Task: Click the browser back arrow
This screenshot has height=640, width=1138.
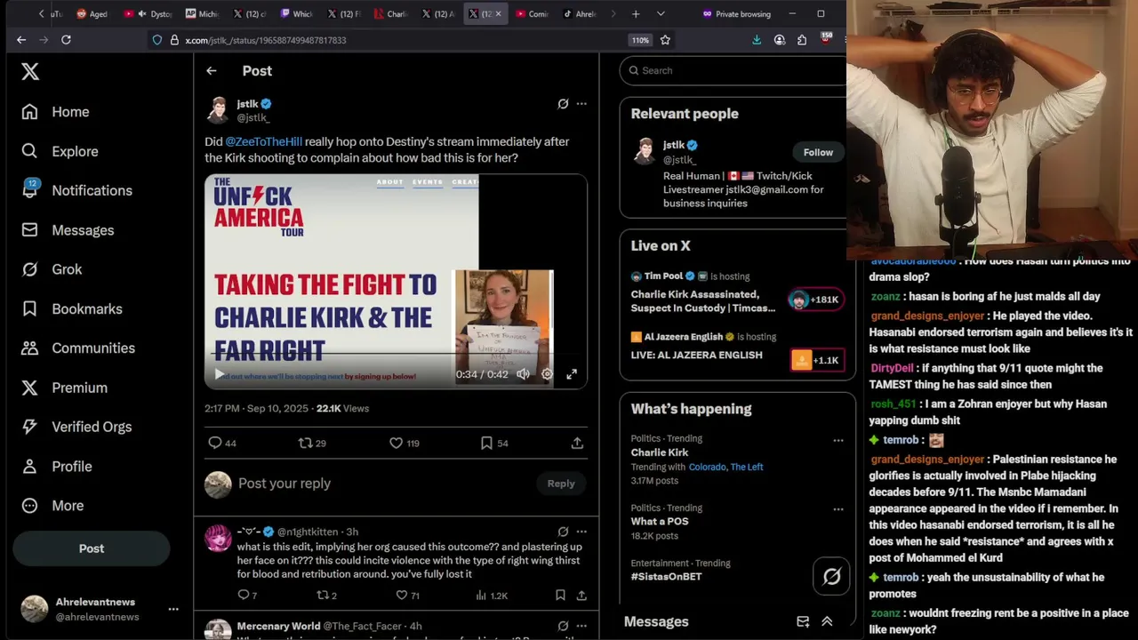Action: (x=21, y=40)
